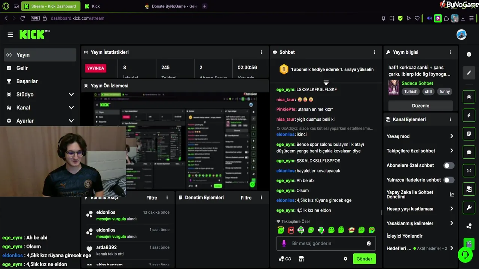
Task: Click the message input field
Action: tap(326, 244)
